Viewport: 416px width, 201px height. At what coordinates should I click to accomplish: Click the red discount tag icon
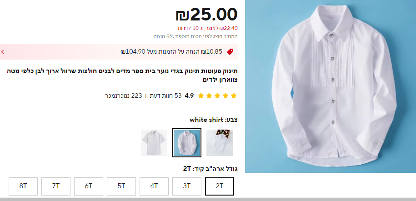coord(230,52)
